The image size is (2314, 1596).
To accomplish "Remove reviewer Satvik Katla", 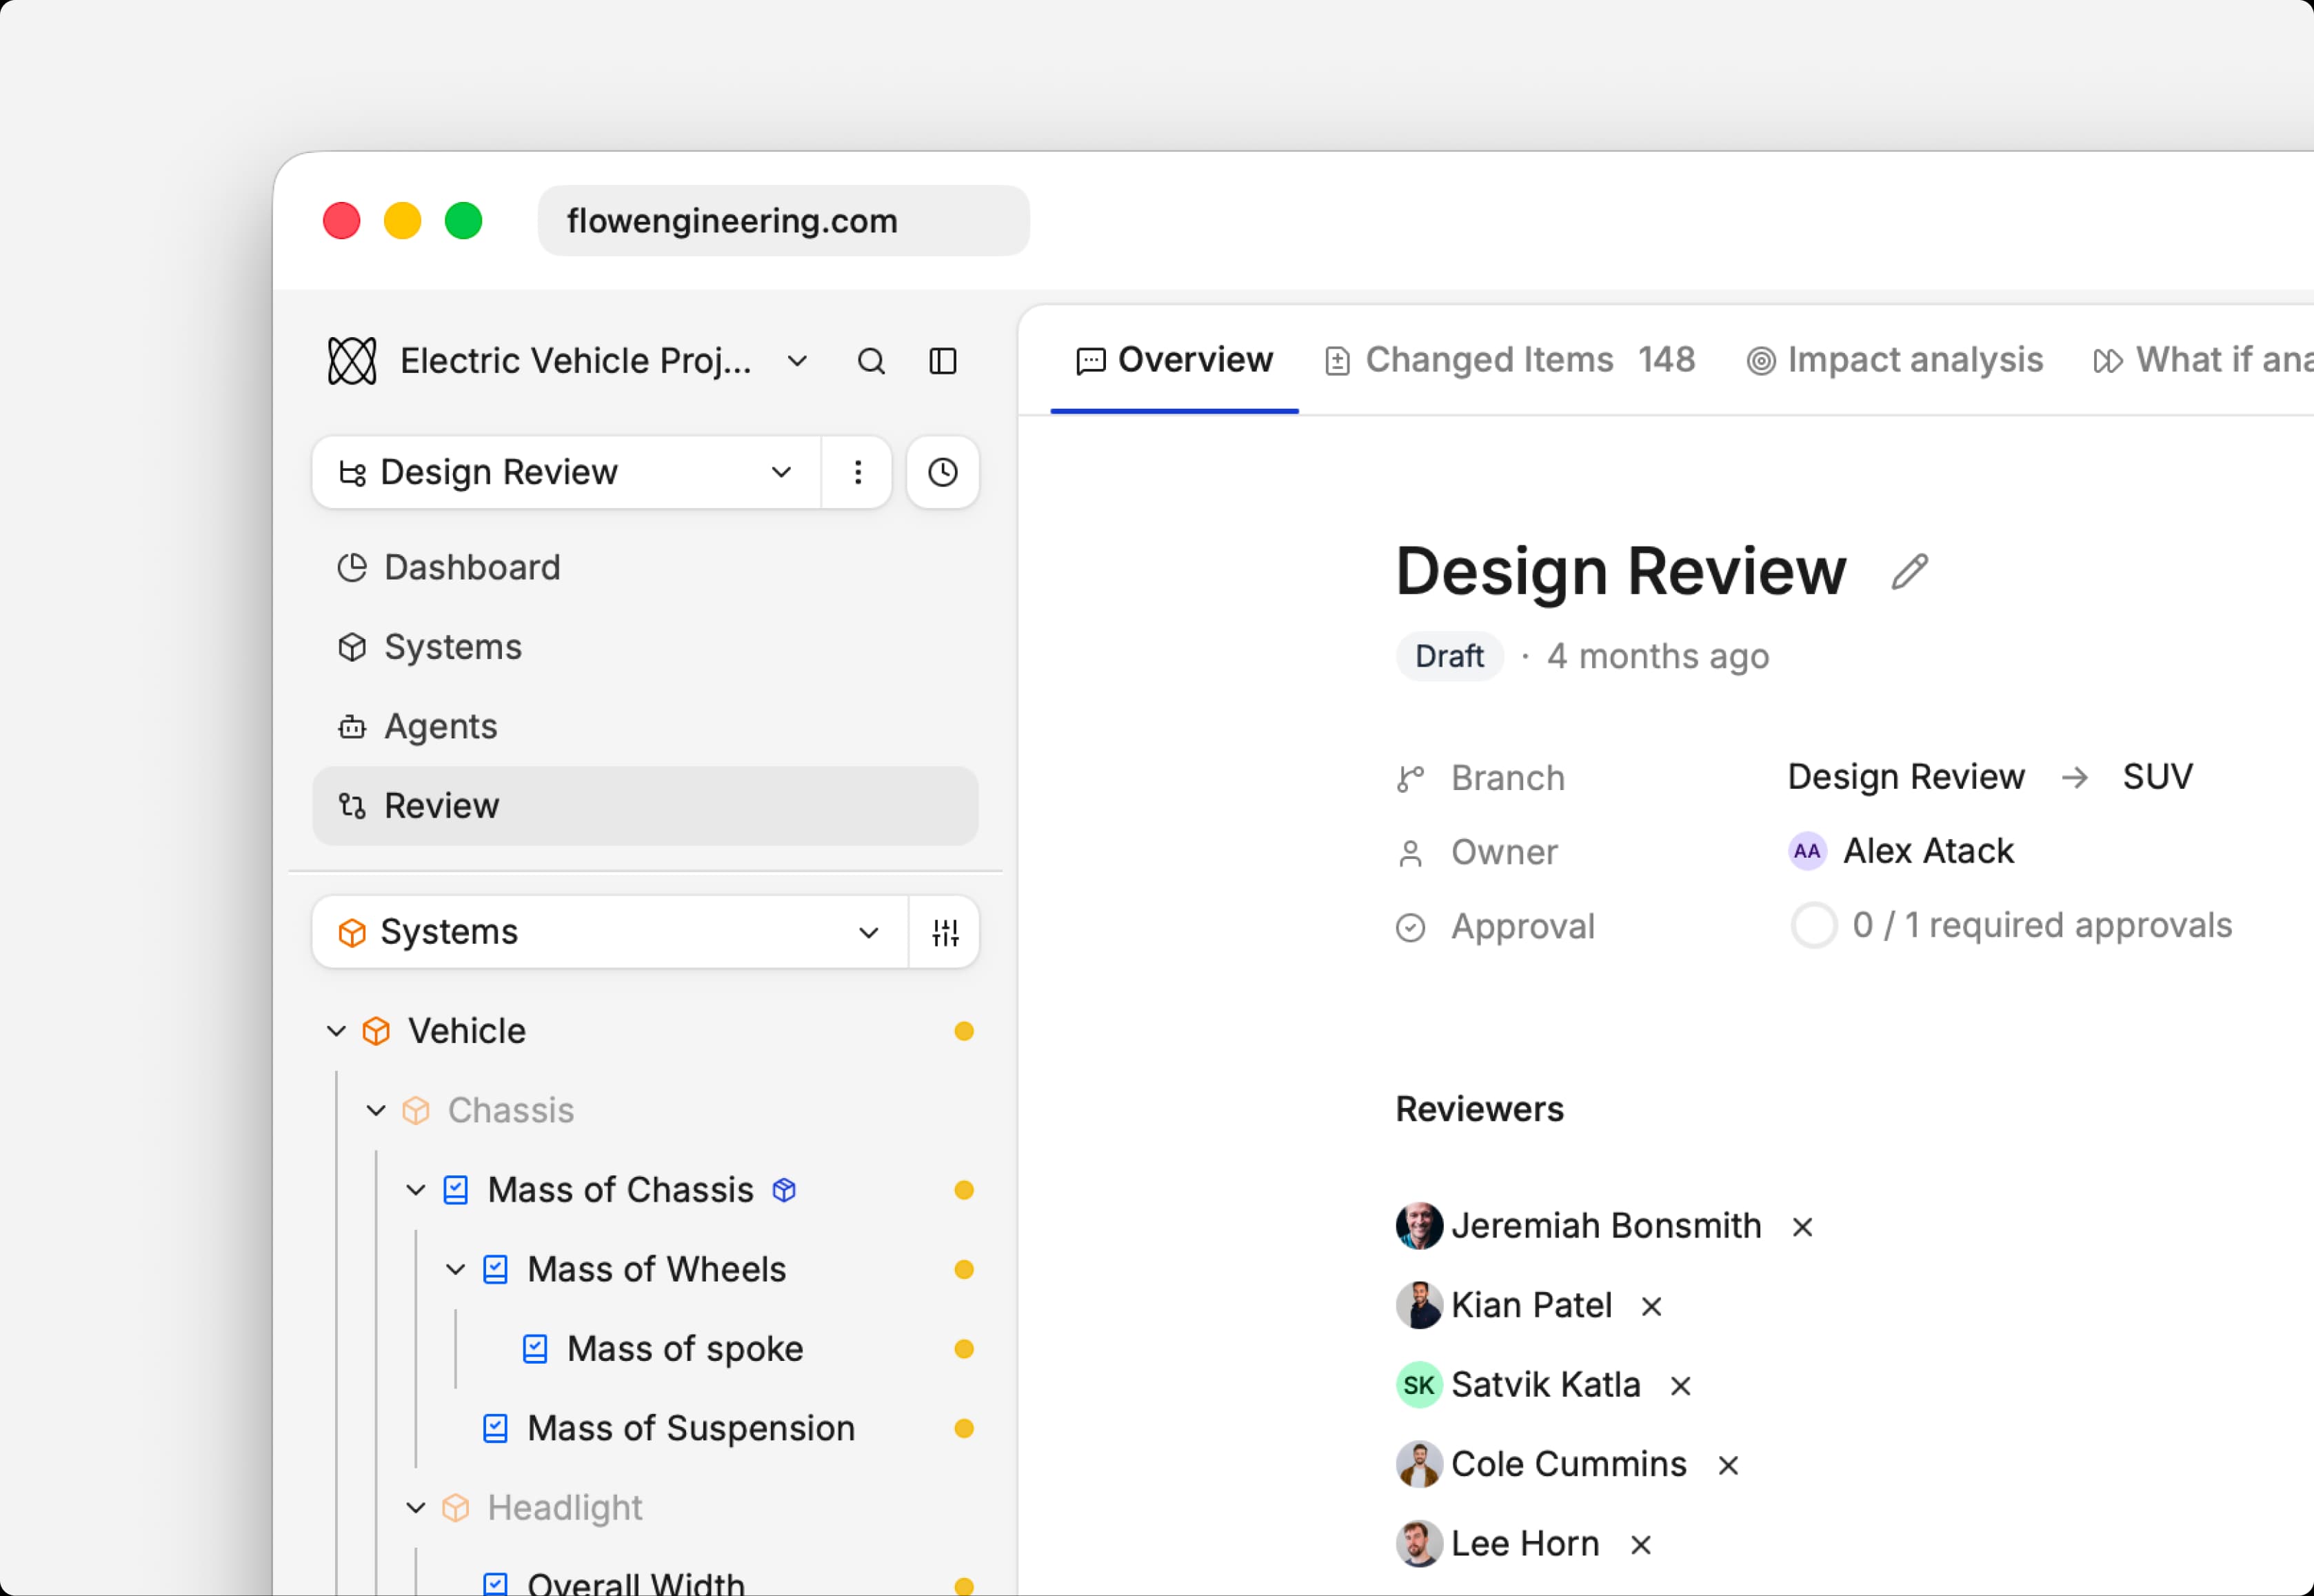I will pos(1680,1386).
